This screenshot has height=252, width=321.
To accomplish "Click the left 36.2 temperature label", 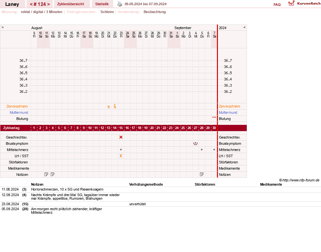I will [23, 92].
